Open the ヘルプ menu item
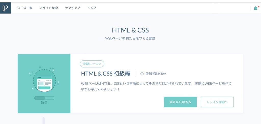The image size is (261, 124). (92, 8)
